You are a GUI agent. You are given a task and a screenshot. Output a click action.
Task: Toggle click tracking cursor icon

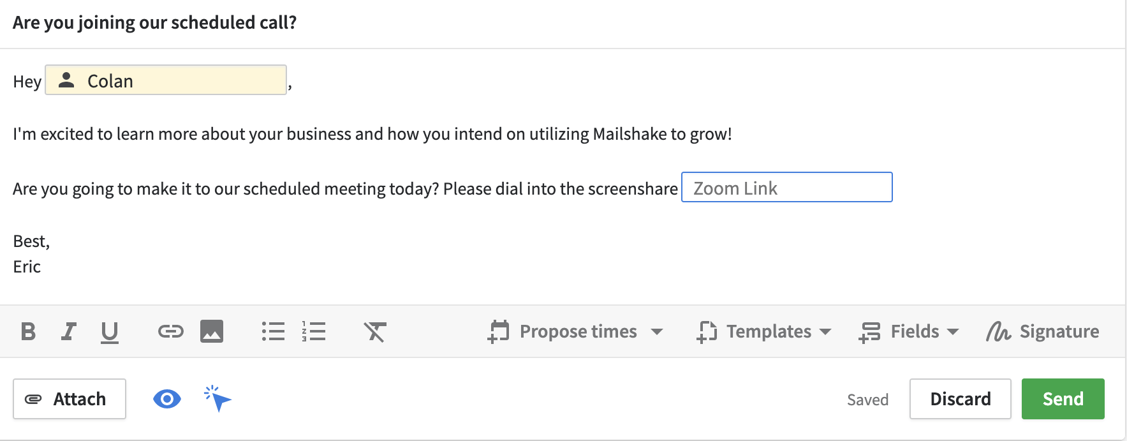click(x=217, y=399)
